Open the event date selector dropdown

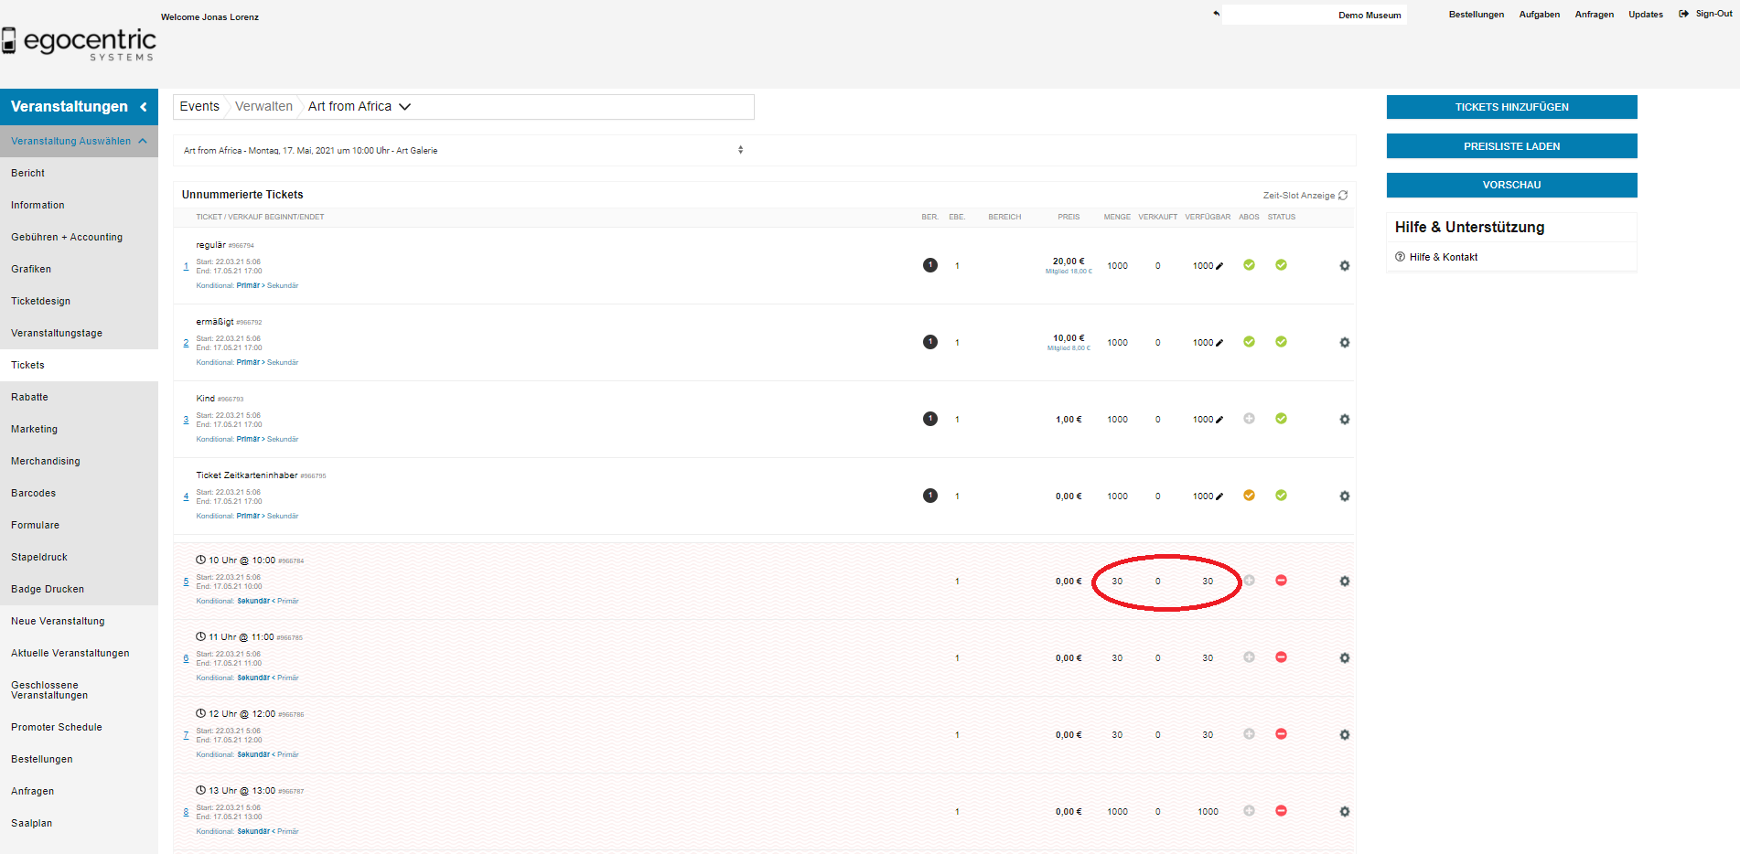pyautogui.click(x=740, y=150)
